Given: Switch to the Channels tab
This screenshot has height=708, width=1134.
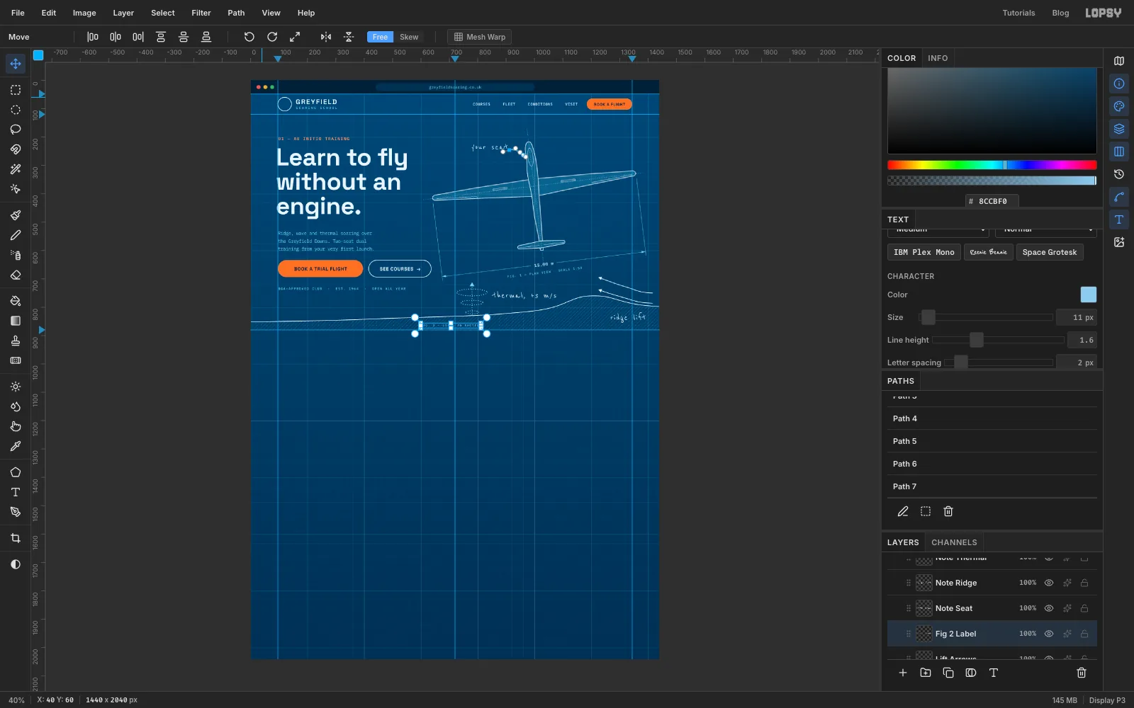Looking at the screenshot, I should (954, 542).
